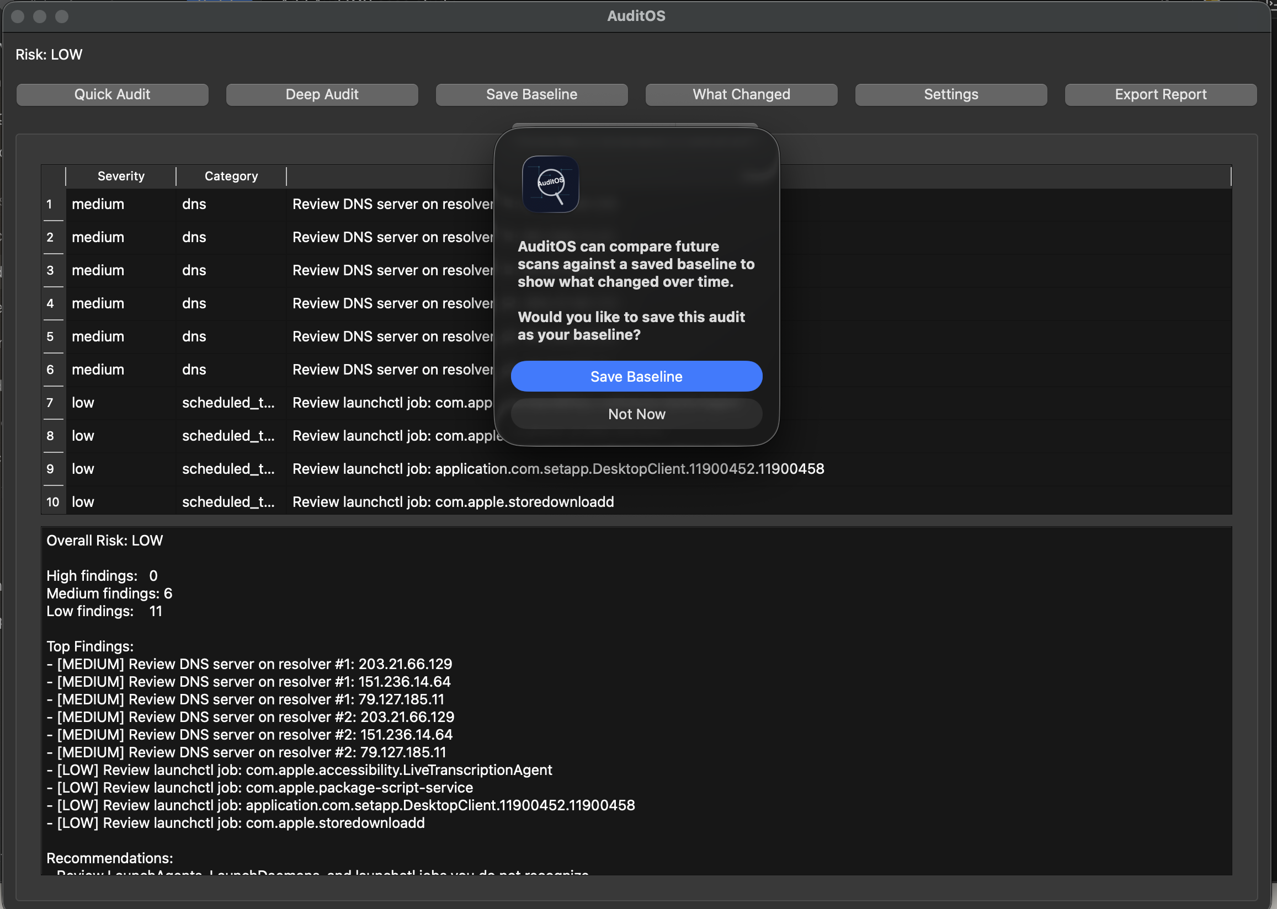
Task: Click 'scheduled_t...' category cell in row 8
Action: pyautogui.click(x=231, y=435)
